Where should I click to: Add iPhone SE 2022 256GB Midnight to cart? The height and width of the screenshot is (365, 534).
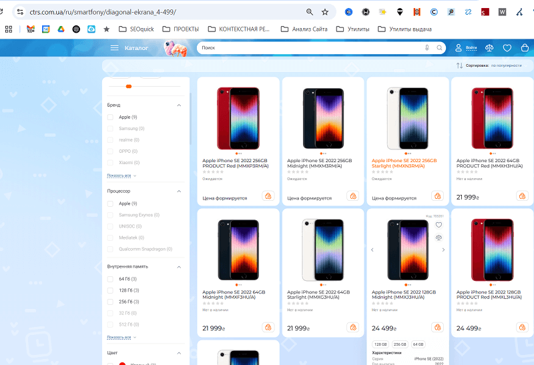point(353,196)
